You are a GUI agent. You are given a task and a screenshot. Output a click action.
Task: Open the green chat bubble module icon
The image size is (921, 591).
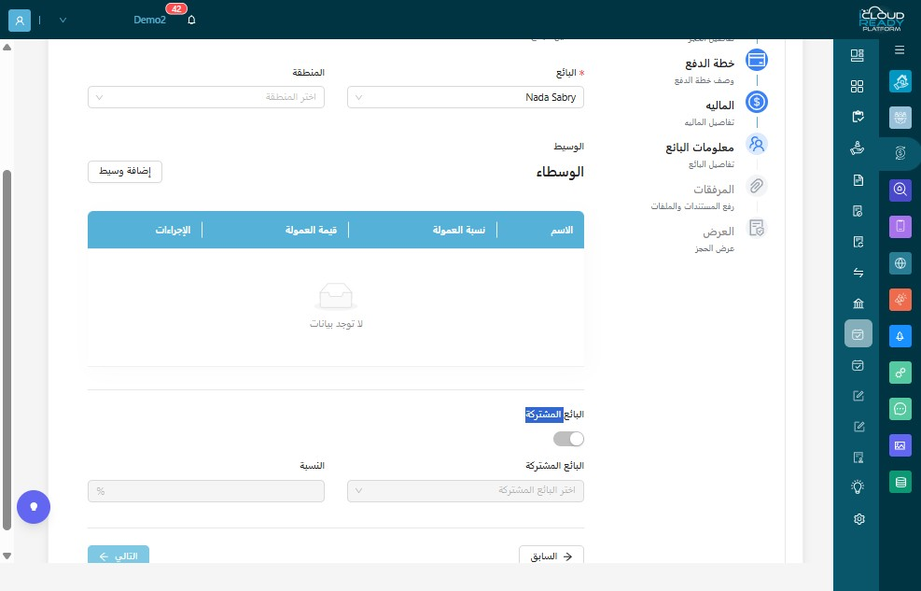point(900,409)
